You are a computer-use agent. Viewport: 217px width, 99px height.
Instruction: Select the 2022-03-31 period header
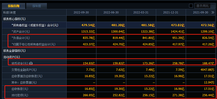coord(141,12)
